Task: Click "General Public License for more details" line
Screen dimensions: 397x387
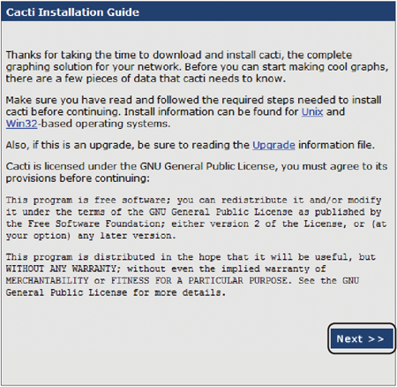Action: pos(116,292)
